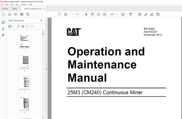The image size is (182, 119).
Task: Add a comment sticky note
Action: pyautogui.click(x=140, y=14)
